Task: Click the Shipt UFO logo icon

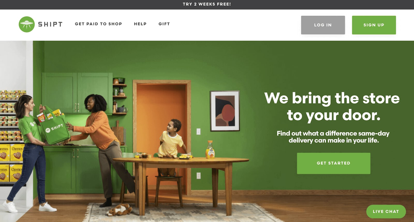Action: point(27,24)
